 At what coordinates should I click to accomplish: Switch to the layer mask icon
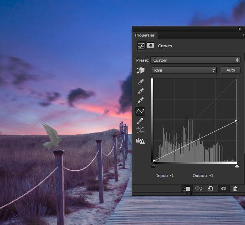pos(151,46)
